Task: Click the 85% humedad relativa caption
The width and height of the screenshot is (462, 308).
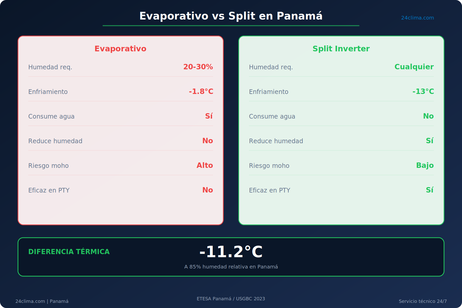Action: [x=231, y=267]
